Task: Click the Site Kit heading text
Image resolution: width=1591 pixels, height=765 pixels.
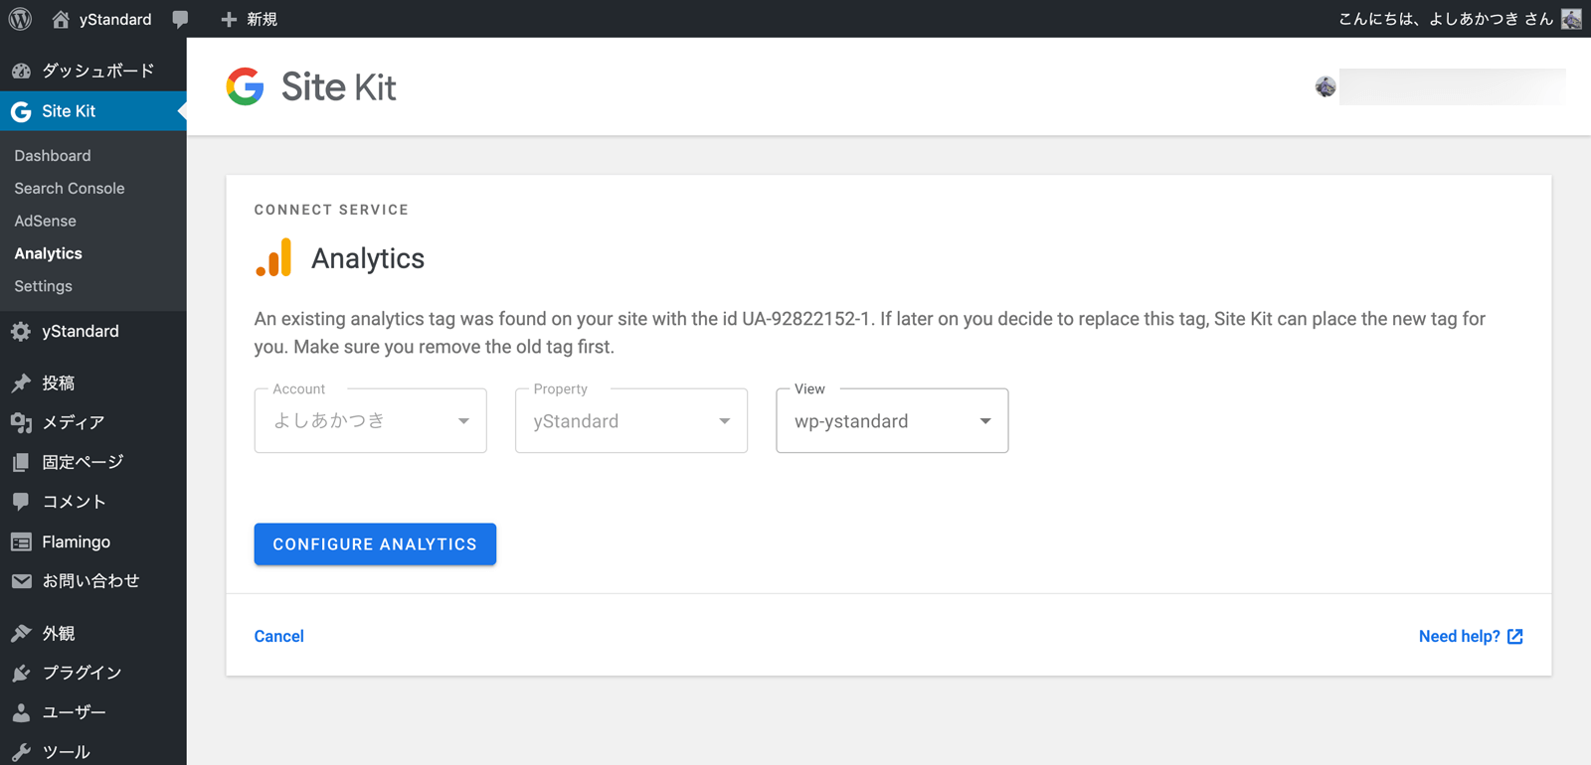Action: tap(339, 86)
